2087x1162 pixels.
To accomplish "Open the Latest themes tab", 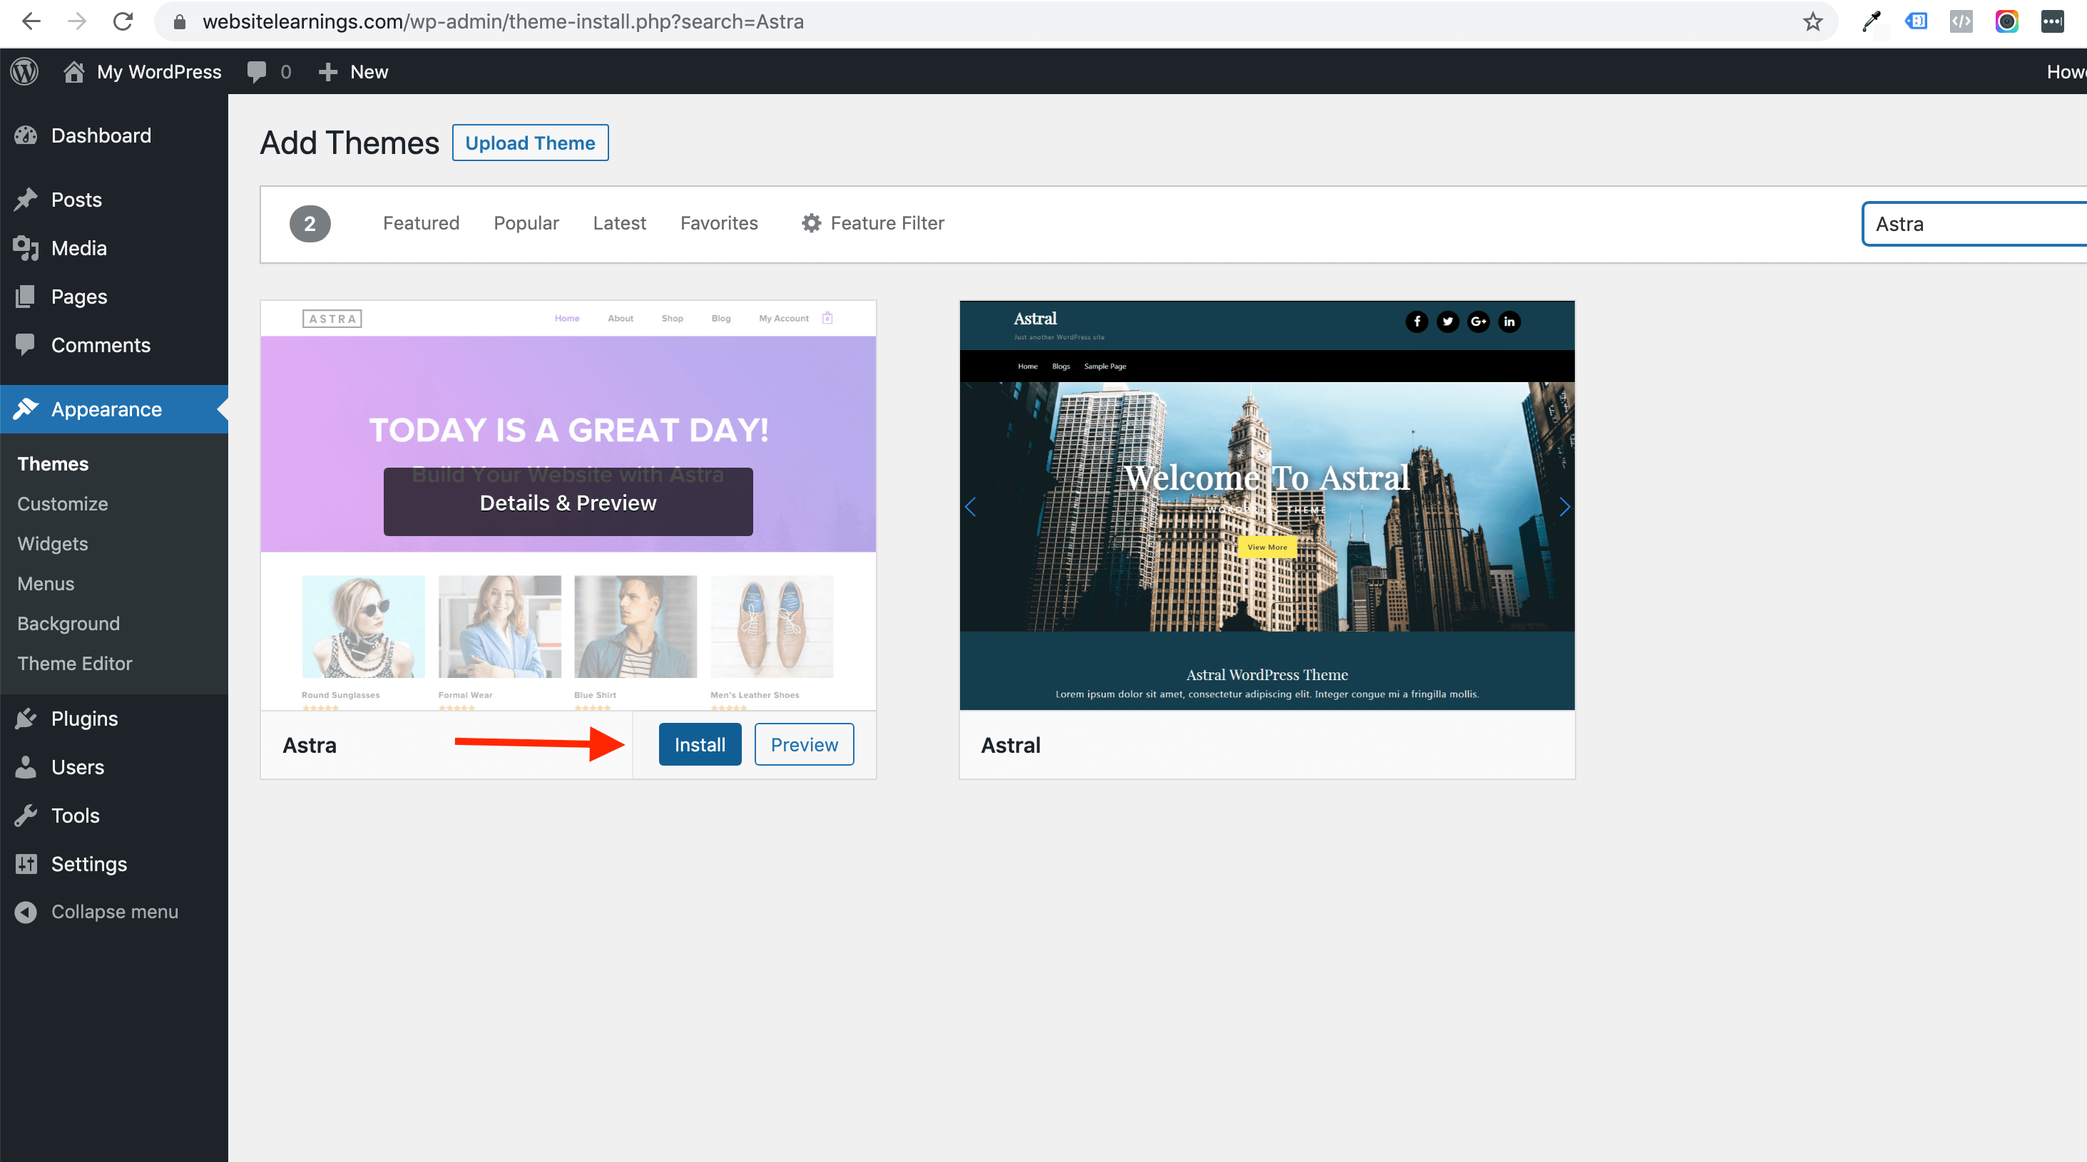I will 620,224.
